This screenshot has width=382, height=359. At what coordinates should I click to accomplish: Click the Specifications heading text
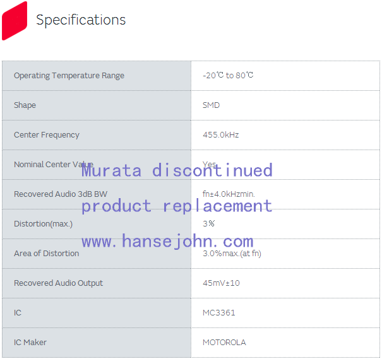tap(81, 20)
